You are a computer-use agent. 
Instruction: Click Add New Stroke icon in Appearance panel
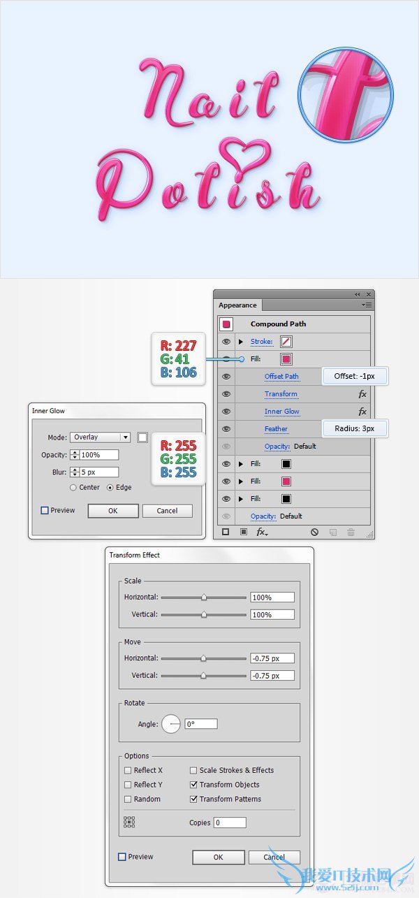click(226, 532)
